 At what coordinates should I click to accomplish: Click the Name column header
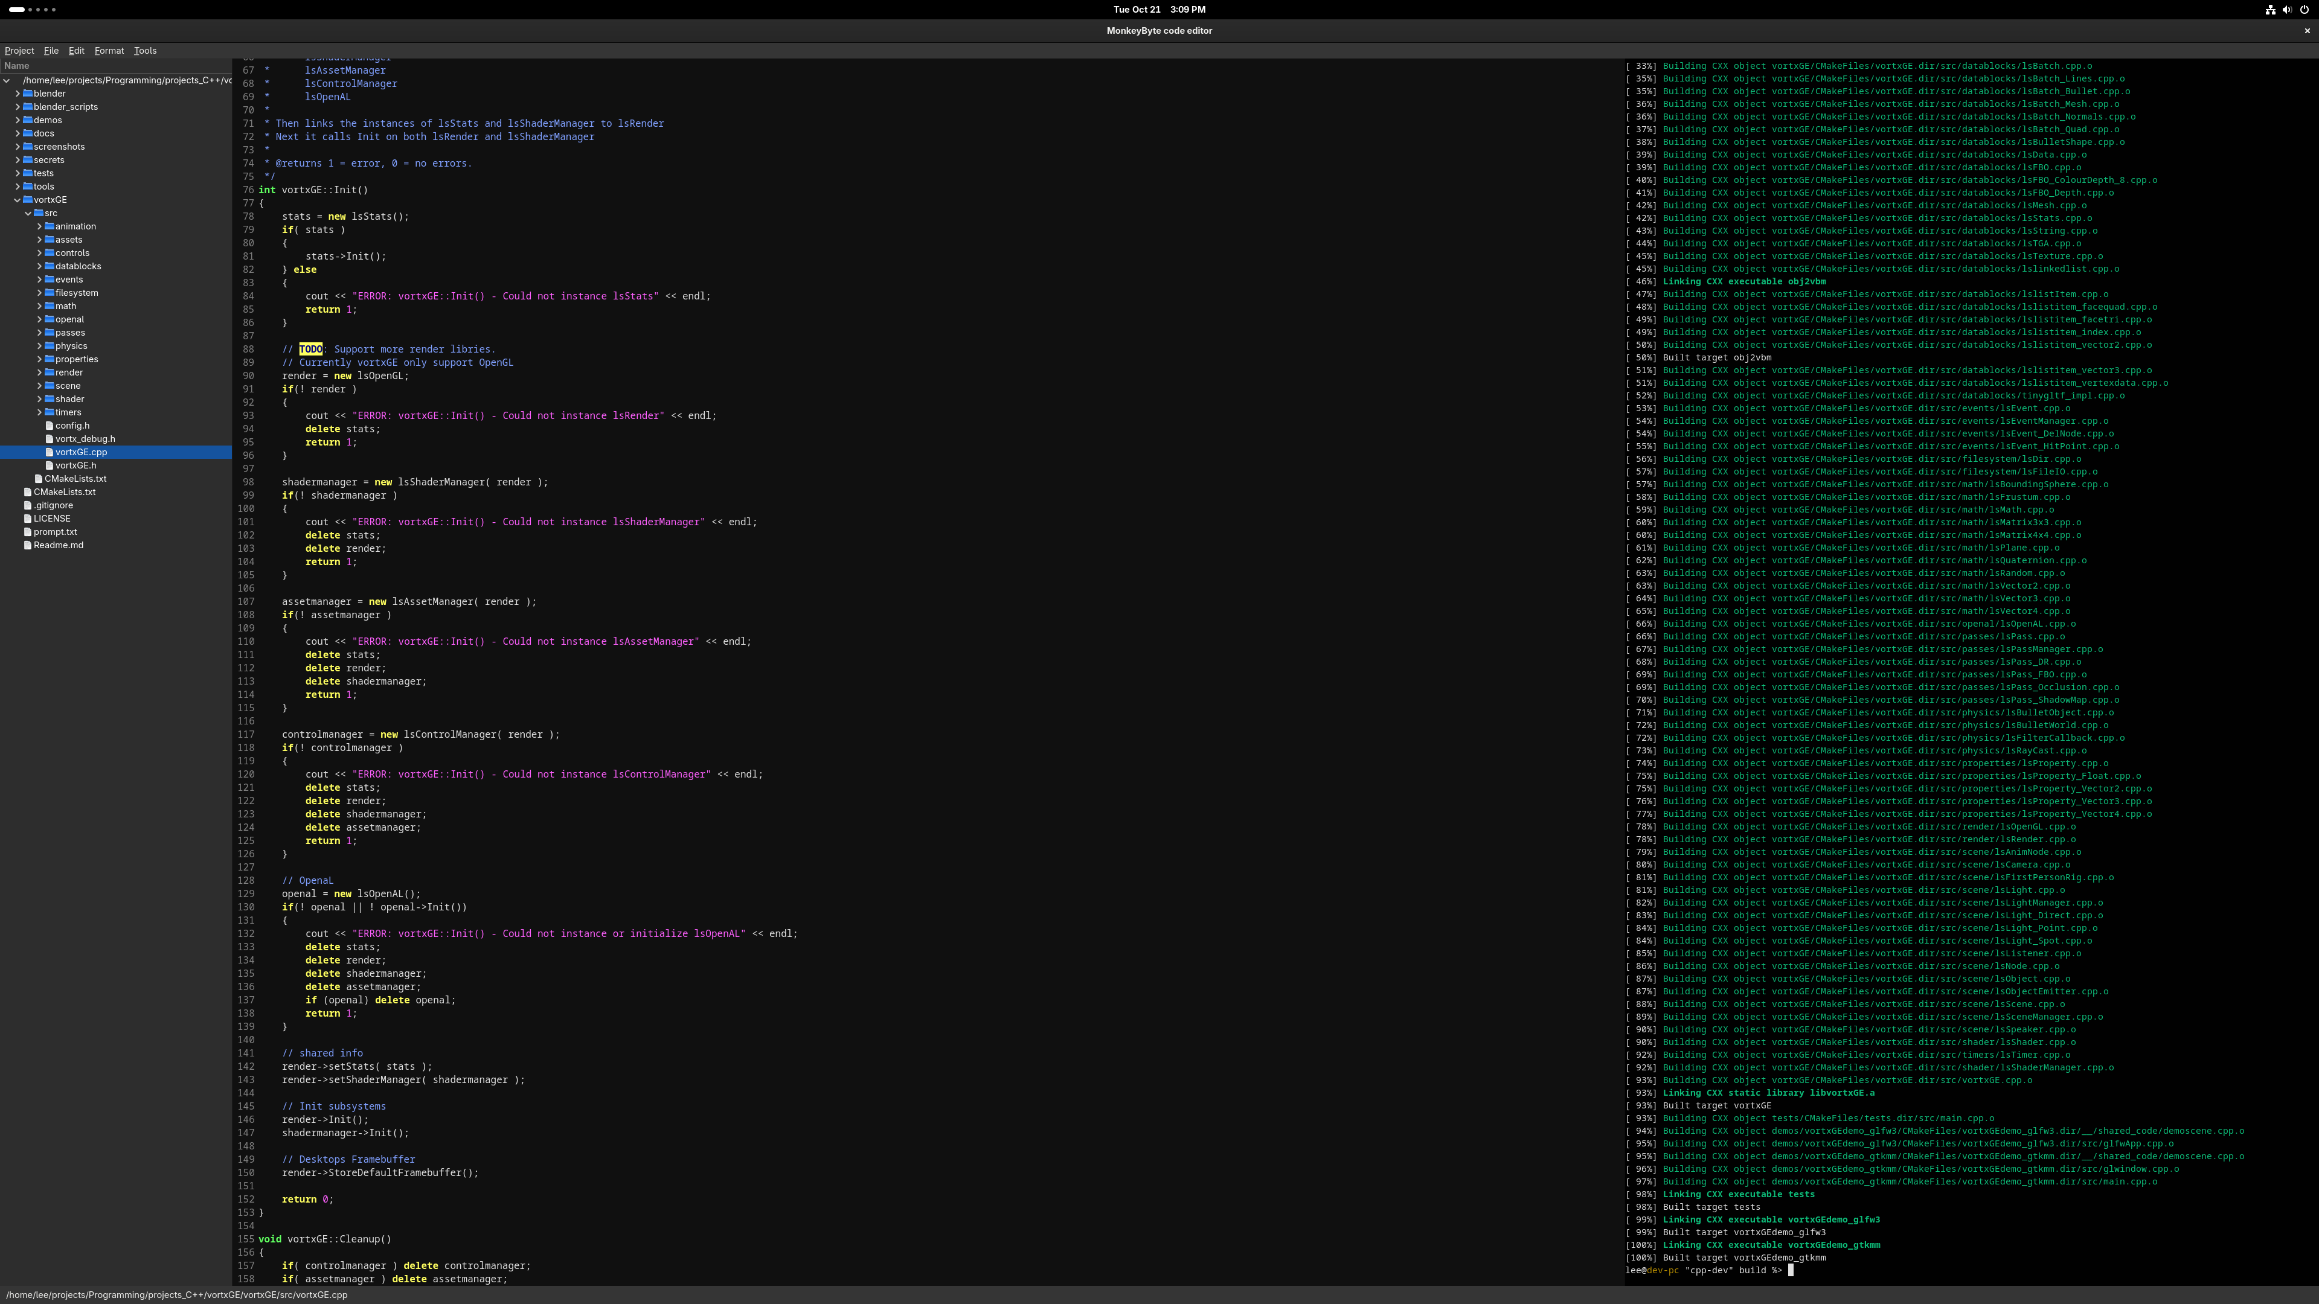point(16,66)
